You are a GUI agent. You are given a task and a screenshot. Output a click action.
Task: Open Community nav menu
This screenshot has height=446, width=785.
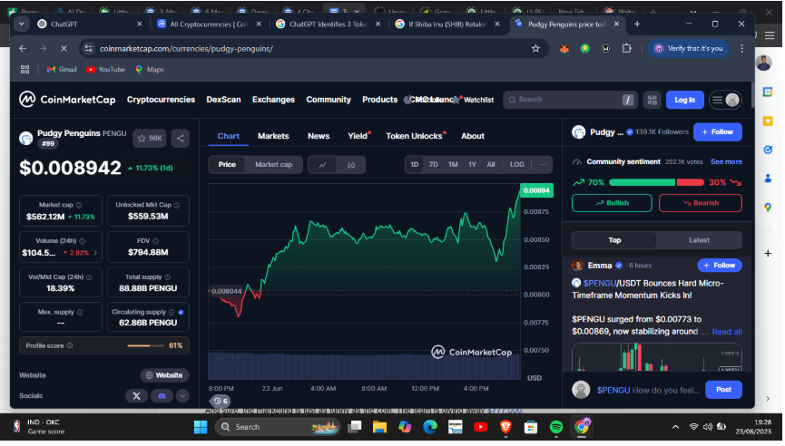tap(329, 100)
